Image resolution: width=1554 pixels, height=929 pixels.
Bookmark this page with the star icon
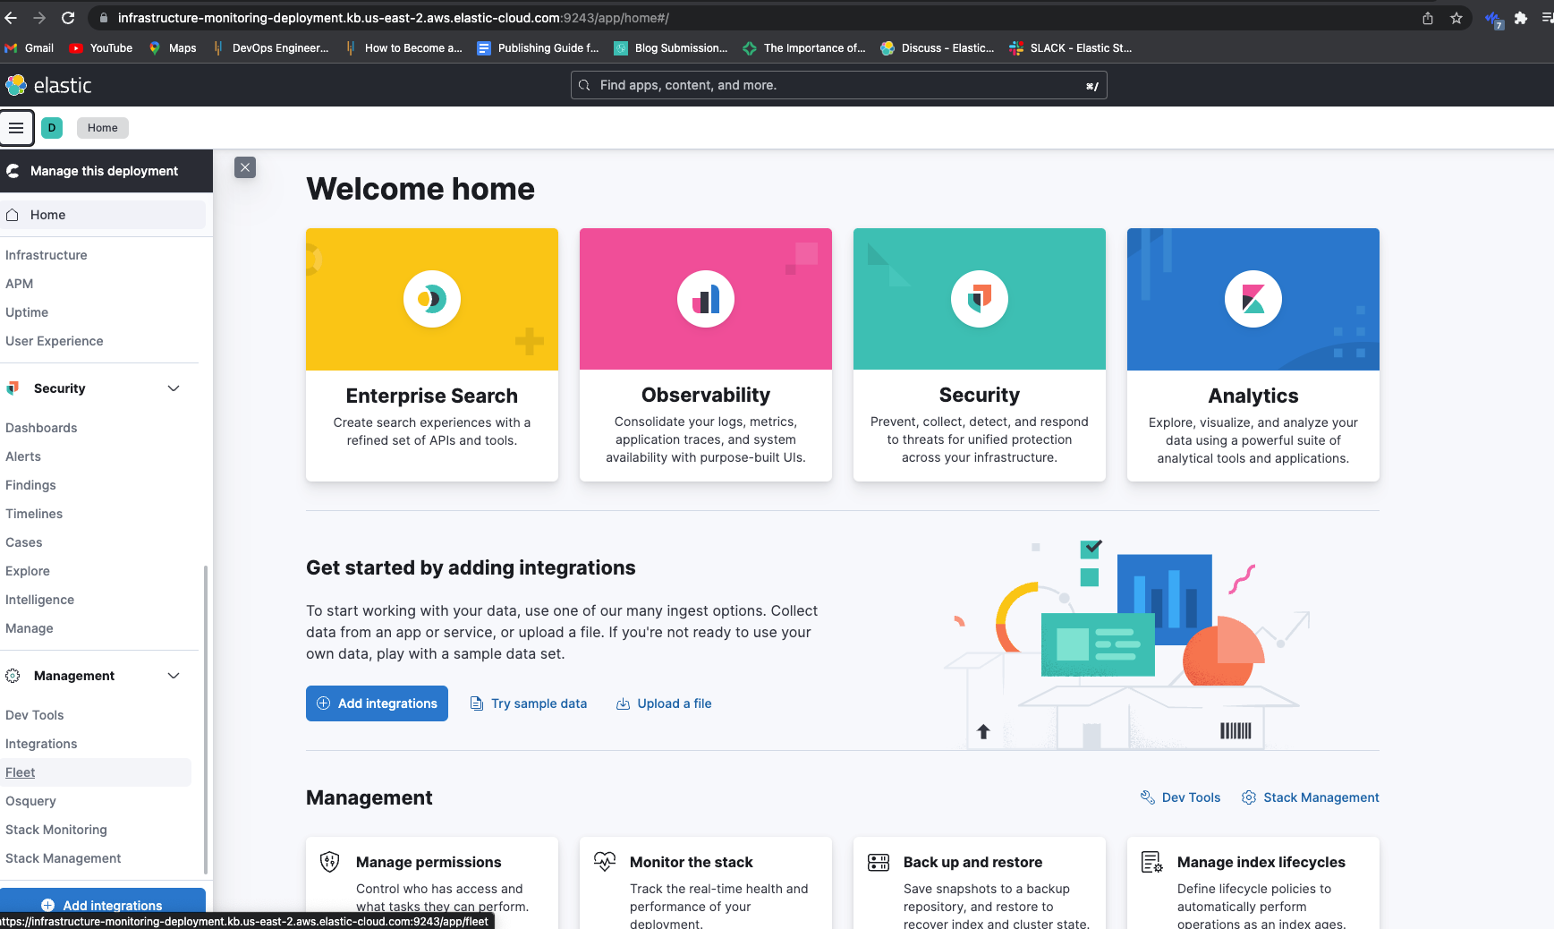point(1456,18)
